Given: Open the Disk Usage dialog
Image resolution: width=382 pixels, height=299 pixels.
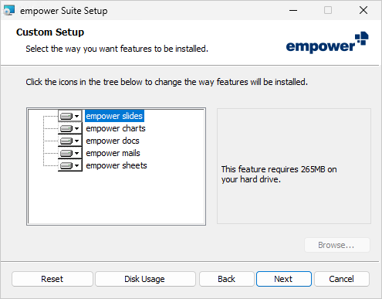Looking at the screenshot, I should pos(145,279).
